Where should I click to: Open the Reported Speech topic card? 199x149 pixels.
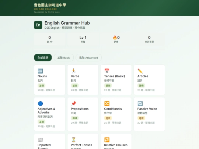(50, 141)
